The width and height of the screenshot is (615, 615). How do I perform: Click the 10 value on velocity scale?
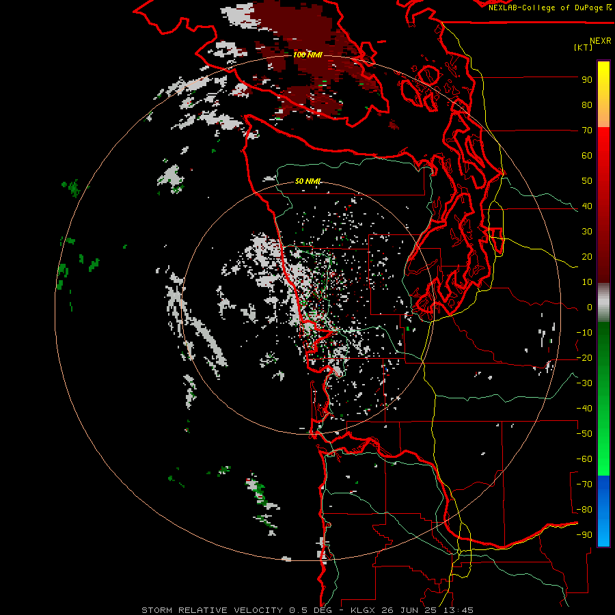pyautogui.click(x=587, y=282)
